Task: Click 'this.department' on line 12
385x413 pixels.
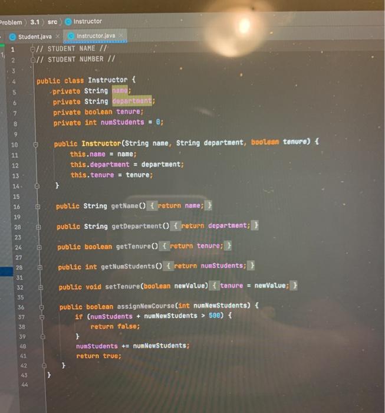Action: click(x=100, y=165)
